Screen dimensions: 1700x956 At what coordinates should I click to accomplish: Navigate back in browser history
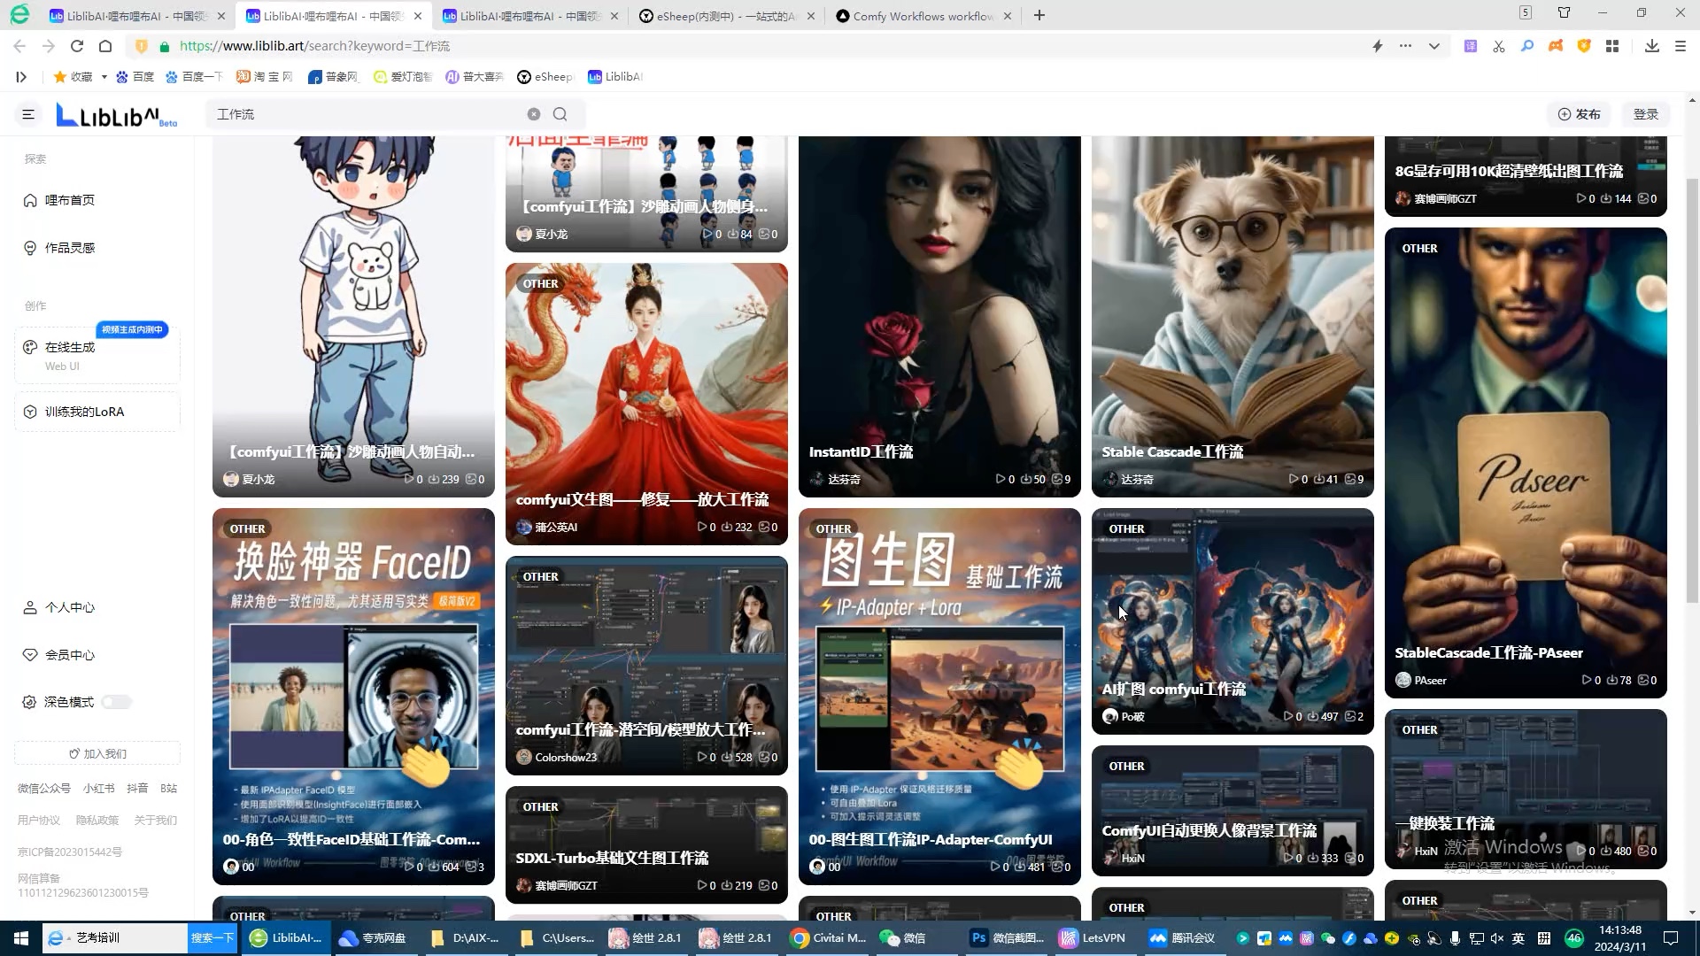tap(19, 46)
